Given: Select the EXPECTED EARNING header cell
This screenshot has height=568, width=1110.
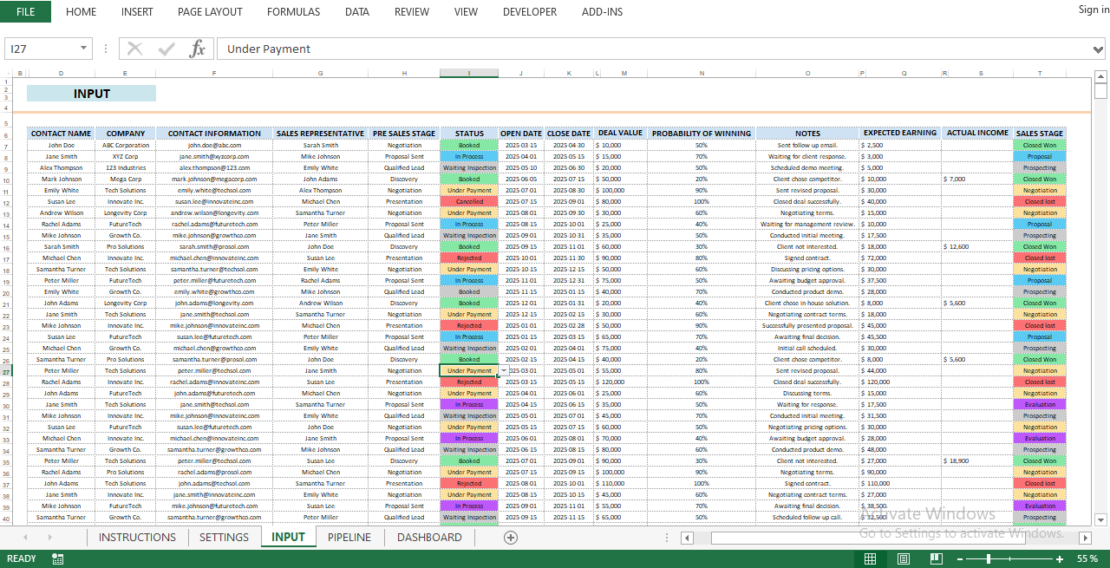Looking at the screenshot, I should [900, 134].
